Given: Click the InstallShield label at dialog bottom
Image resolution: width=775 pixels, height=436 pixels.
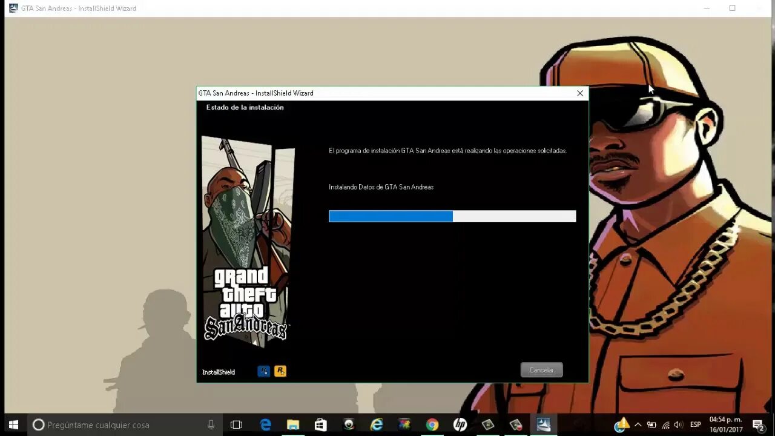Looking at the screenshot, I should point(219,372).
